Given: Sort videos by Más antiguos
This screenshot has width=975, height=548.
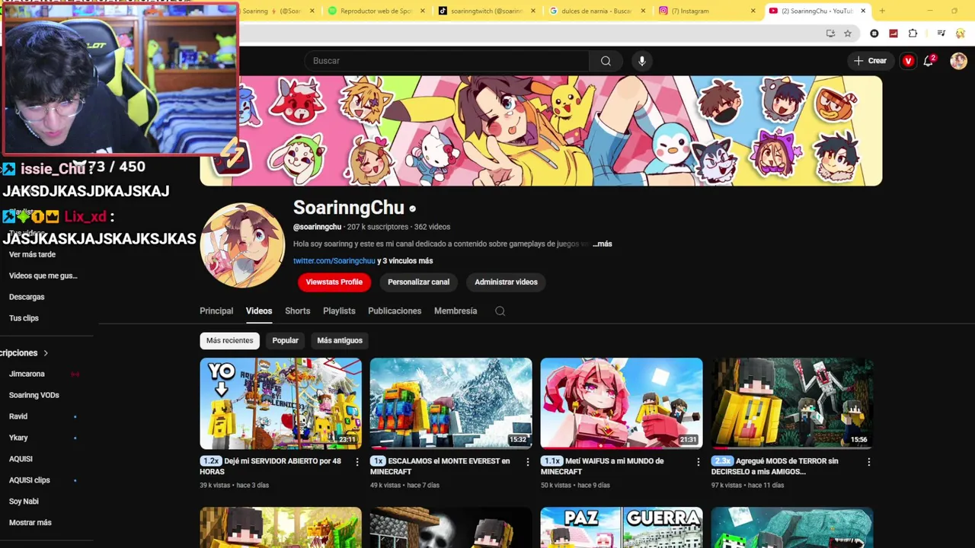Looking at the screenshot, I should tap(340, 340).
